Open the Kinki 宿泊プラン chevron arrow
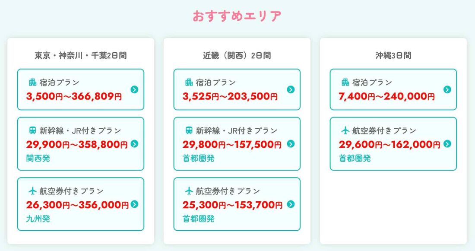 [x=291, y=89]
